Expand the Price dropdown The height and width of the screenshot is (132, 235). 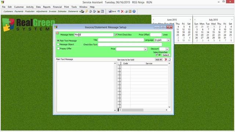click(x=145, y=49)
